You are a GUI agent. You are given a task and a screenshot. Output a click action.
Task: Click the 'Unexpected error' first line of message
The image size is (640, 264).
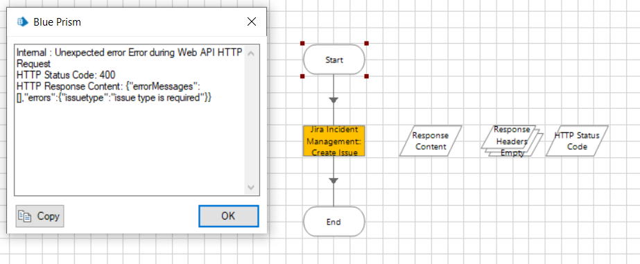(130, 52)
